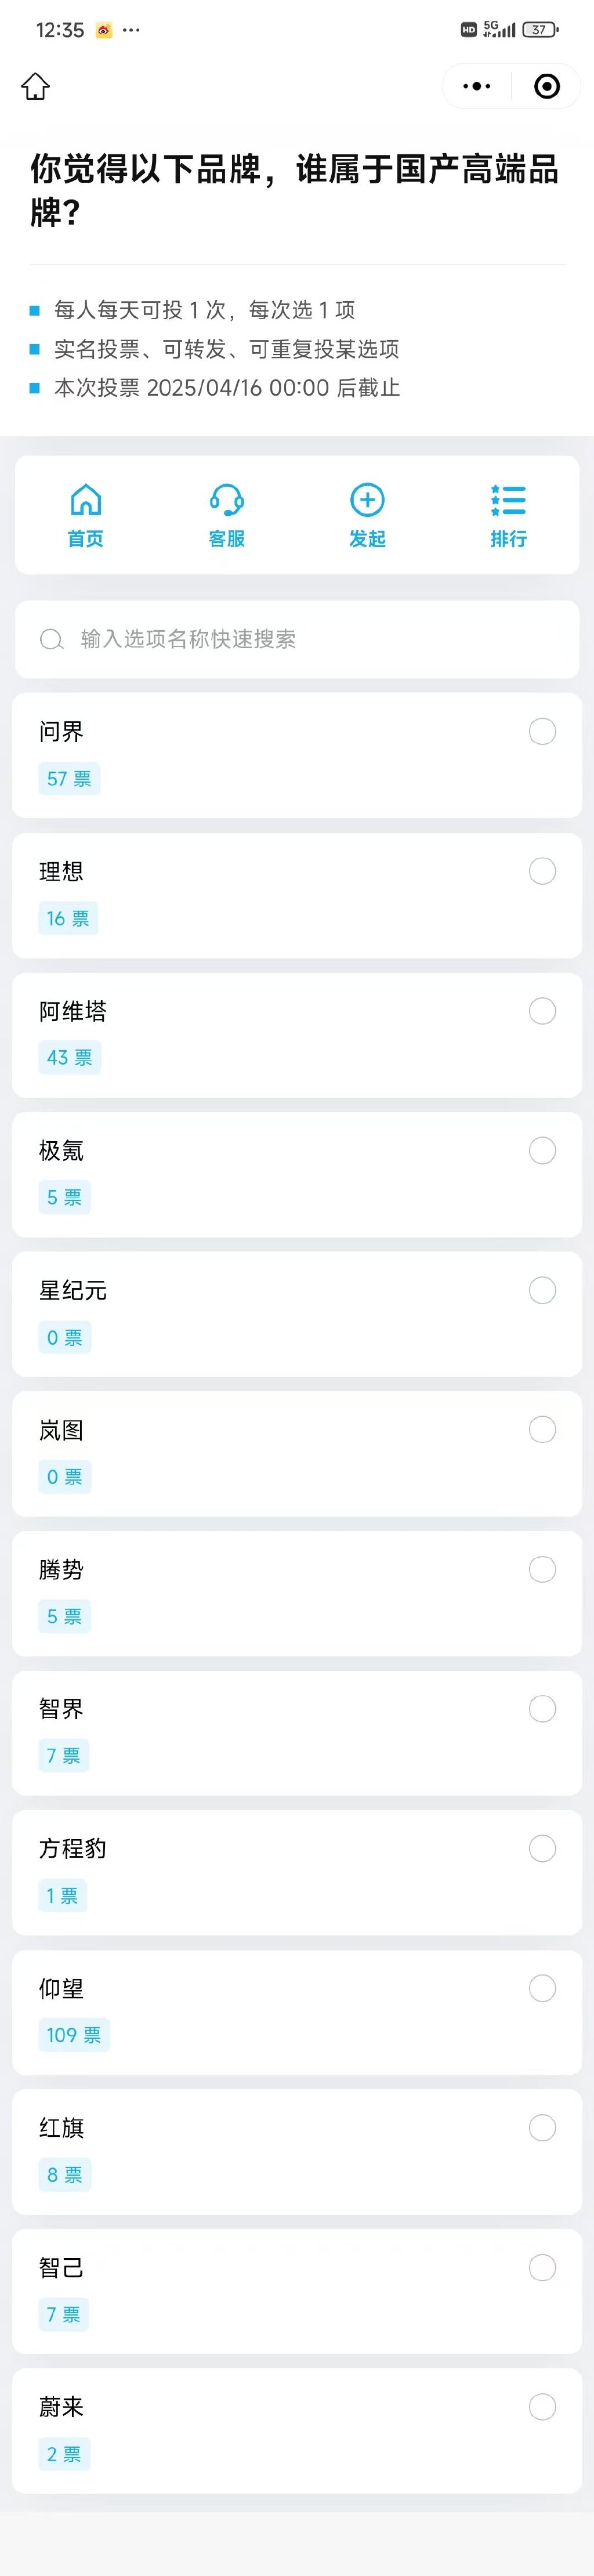Tap the 极氪 option card
This screenshot has height=2576, width=594.
point(297,1174)
